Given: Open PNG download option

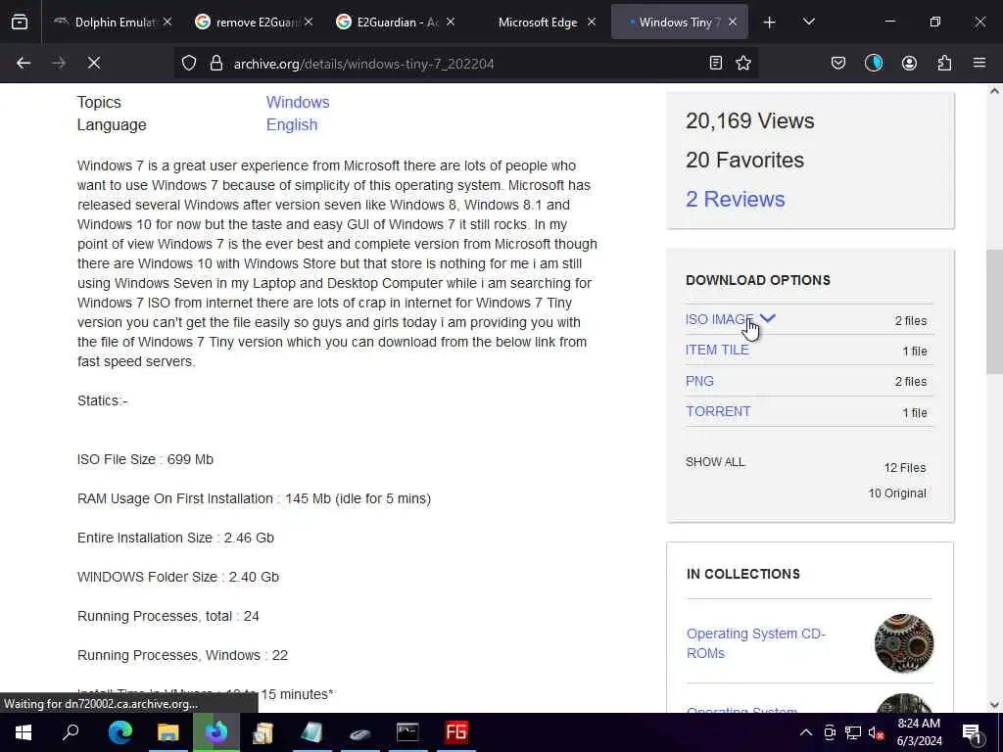Looking at the screenshot, I should click(x=699, y=381).
